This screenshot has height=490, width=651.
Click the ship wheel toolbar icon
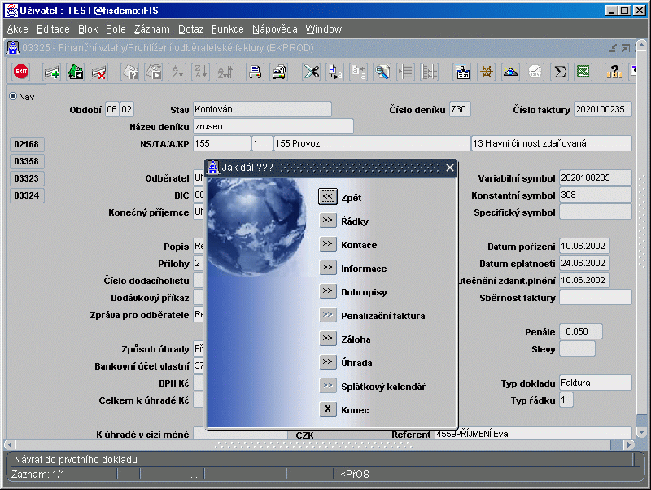[x=487, y=72]
